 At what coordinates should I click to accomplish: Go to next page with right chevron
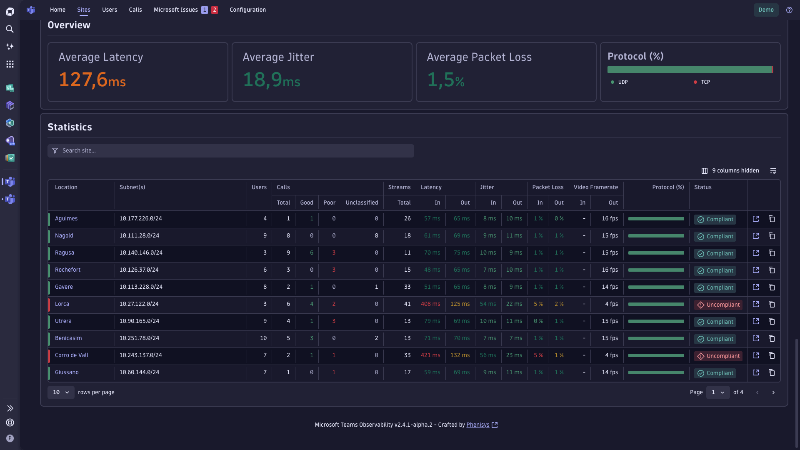pyautogui.click(x=774, y=392)
